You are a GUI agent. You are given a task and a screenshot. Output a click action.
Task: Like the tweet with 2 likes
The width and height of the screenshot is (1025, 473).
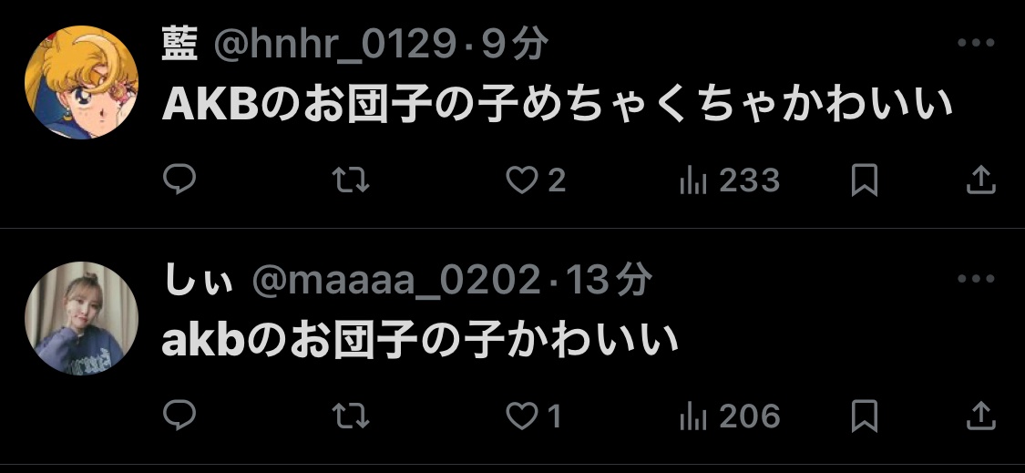coord(536,180)
